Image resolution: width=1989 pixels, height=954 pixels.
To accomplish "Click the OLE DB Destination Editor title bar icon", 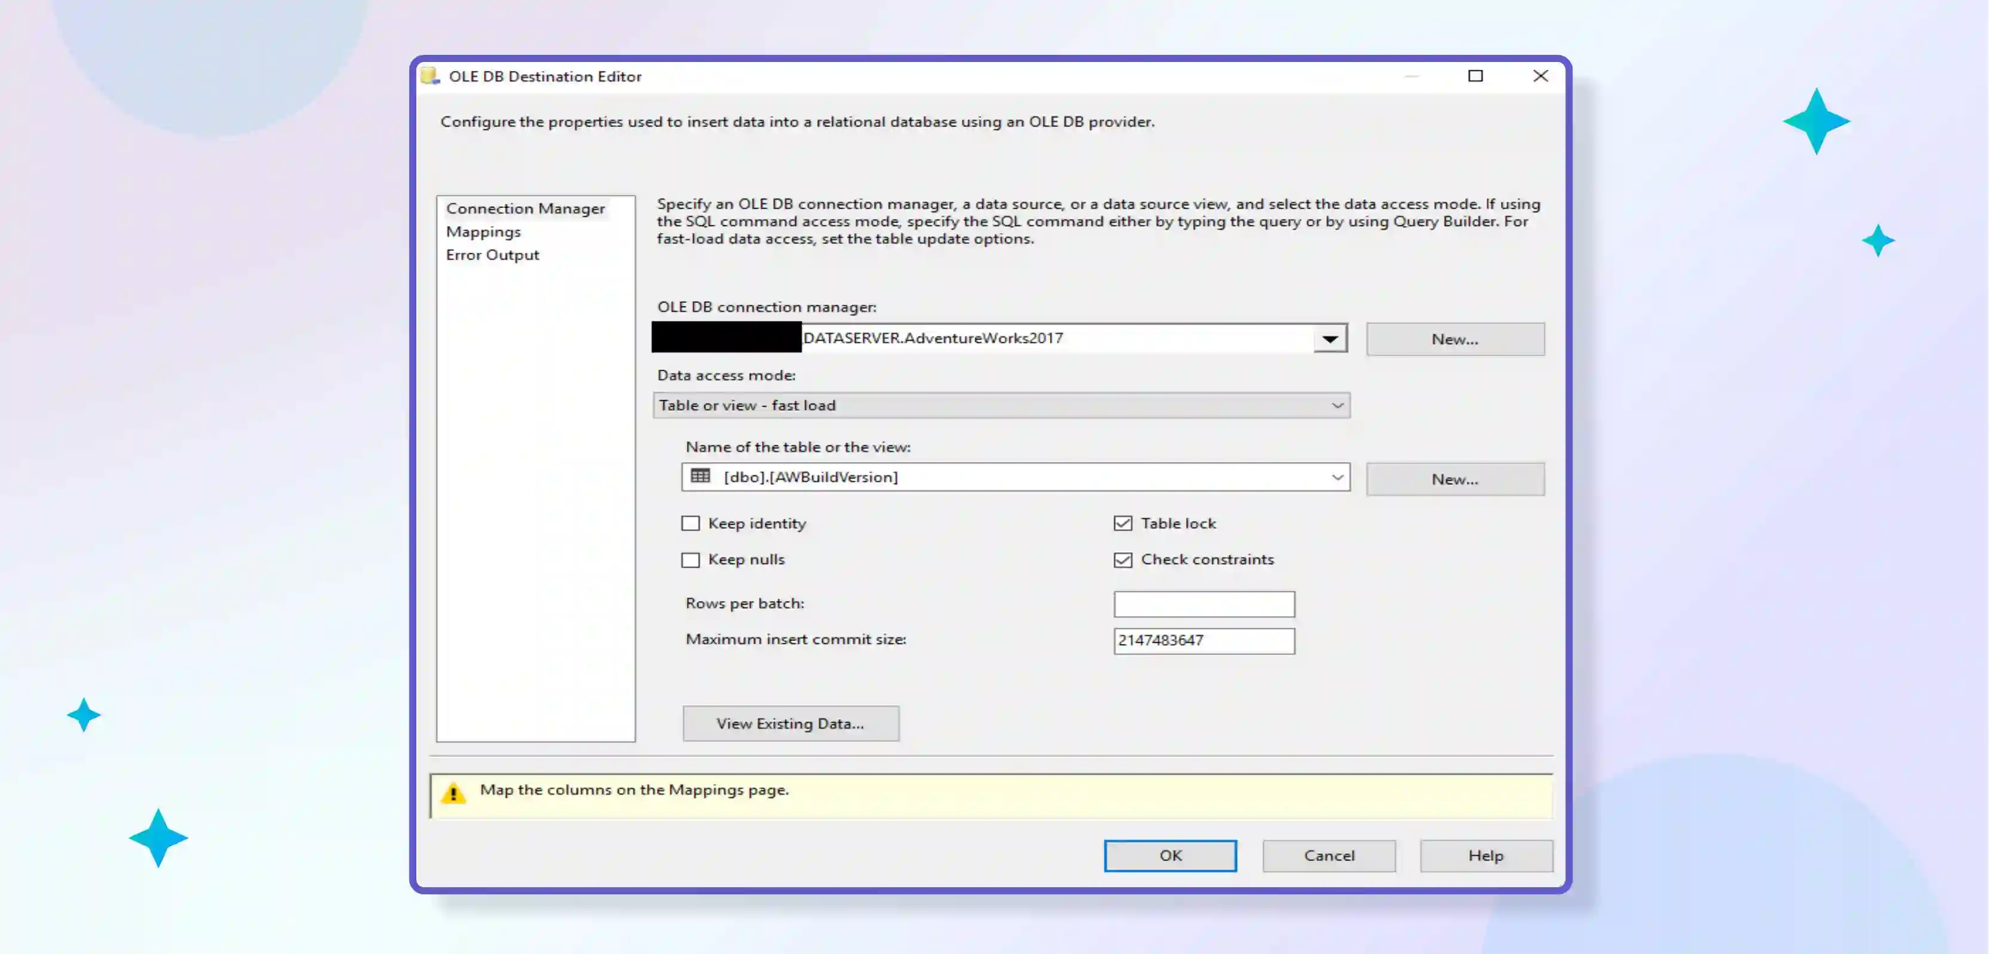I will (431, 76).
